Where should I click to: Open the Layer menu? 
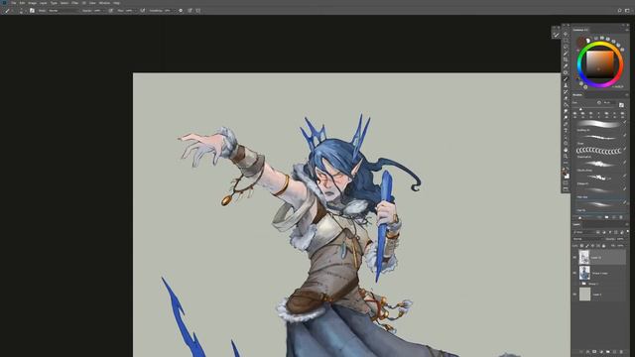(44, 3)
